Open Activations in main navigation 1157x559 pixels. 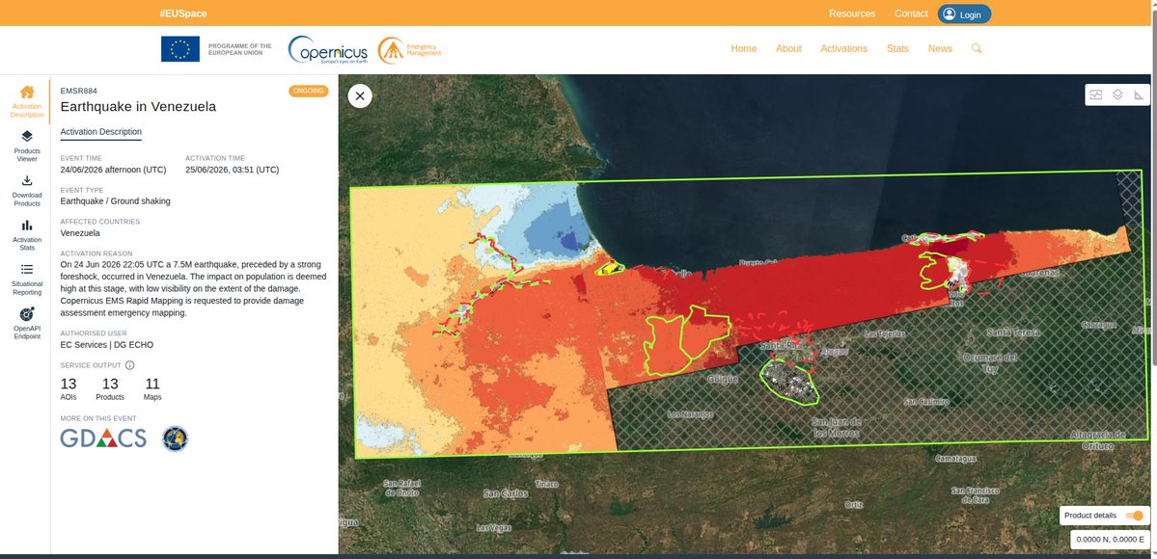click(843, 49)
